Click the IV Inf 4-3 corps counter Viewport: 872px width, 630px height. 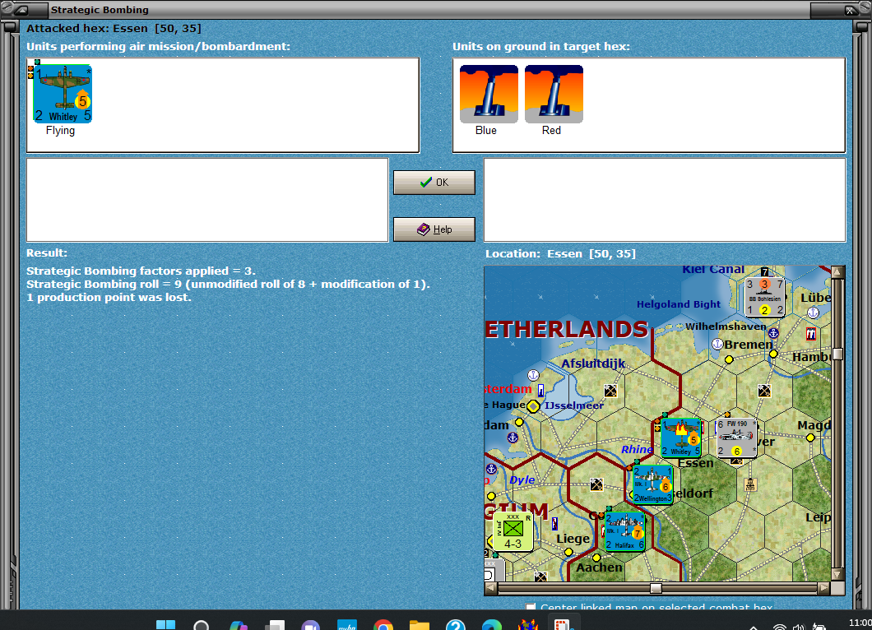(513, 531)
